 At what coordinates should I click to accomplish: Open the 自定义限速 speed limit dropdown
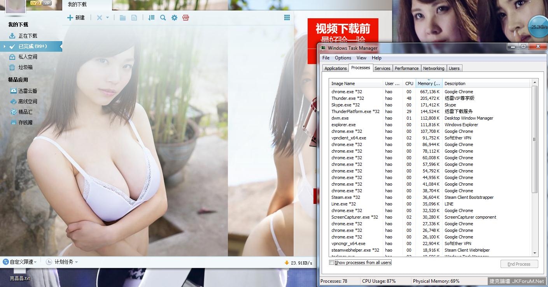pyautogui.click(x=20, y=262)
